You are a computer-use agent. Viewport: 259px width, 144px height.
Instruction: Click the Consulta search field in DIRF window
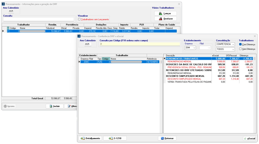click(38, 19)
